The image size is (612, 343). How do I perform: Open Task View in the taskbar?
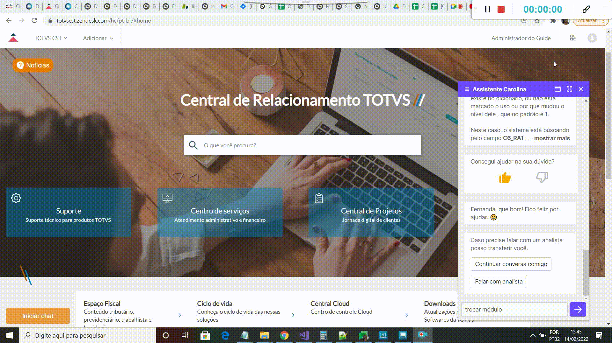pyautogui.click(x=185, y=335)
